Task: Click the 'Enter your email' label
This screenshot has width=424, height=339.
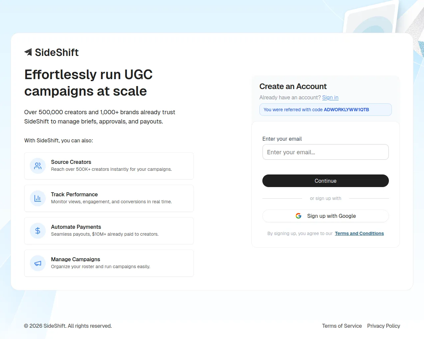Action: tap(282, 139)
